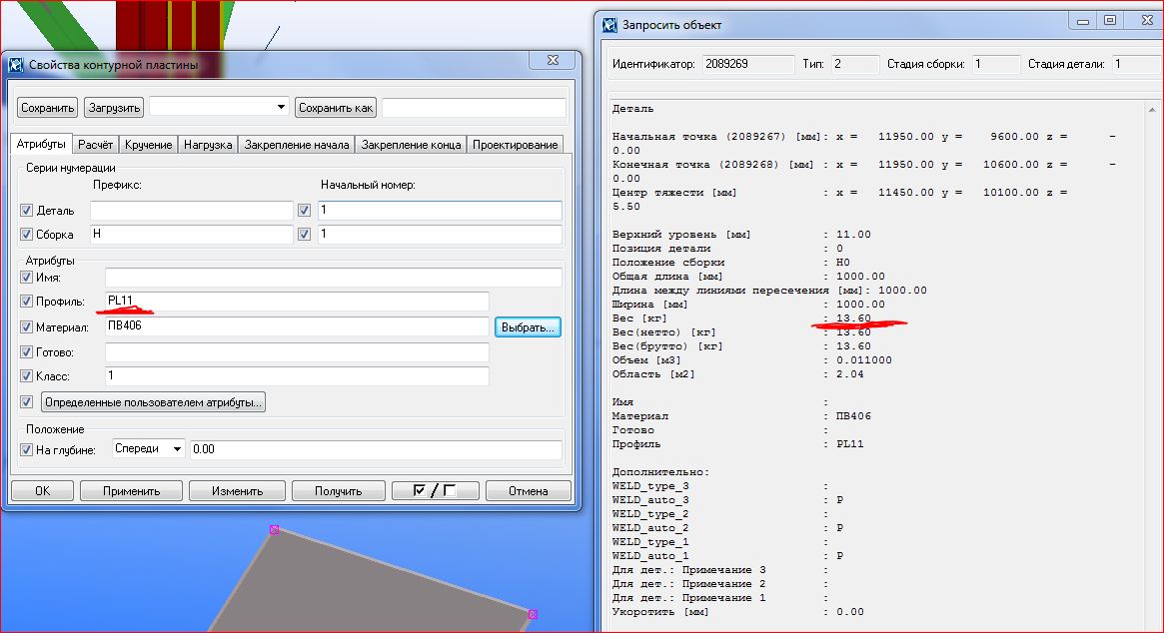Image resolution: width=1164 pixels, height=633 pixels.
Task: Disable the На глубине checkbox
Action: (x=27, y=450)
